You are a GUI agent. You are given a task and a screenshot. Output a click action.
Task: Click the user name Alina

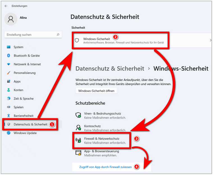[23, 18]
